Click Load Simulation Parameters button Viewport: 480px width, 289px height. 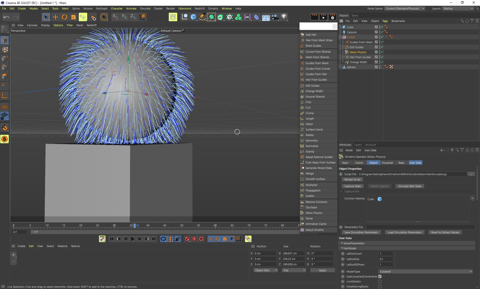click(x=405, y=232)
